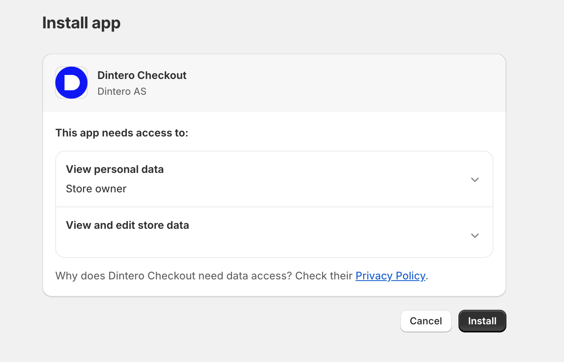Click the Store owner text

(96, 189)
